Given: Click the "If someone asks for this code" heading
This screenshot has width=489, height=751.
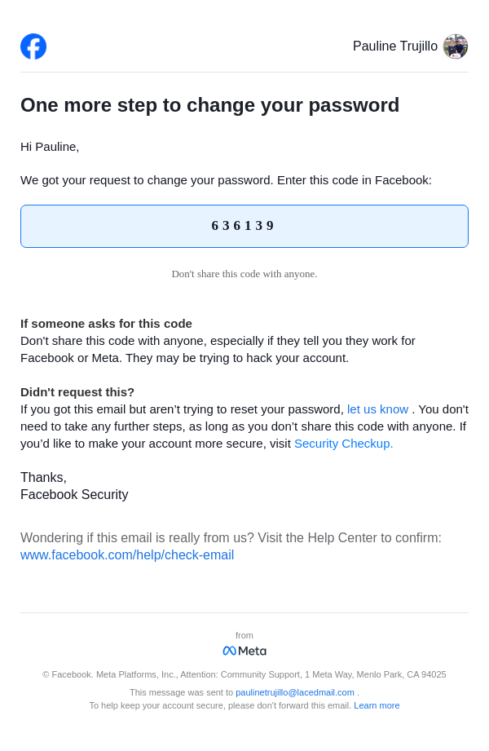Looking at the screenshot, I should [106, 323].
